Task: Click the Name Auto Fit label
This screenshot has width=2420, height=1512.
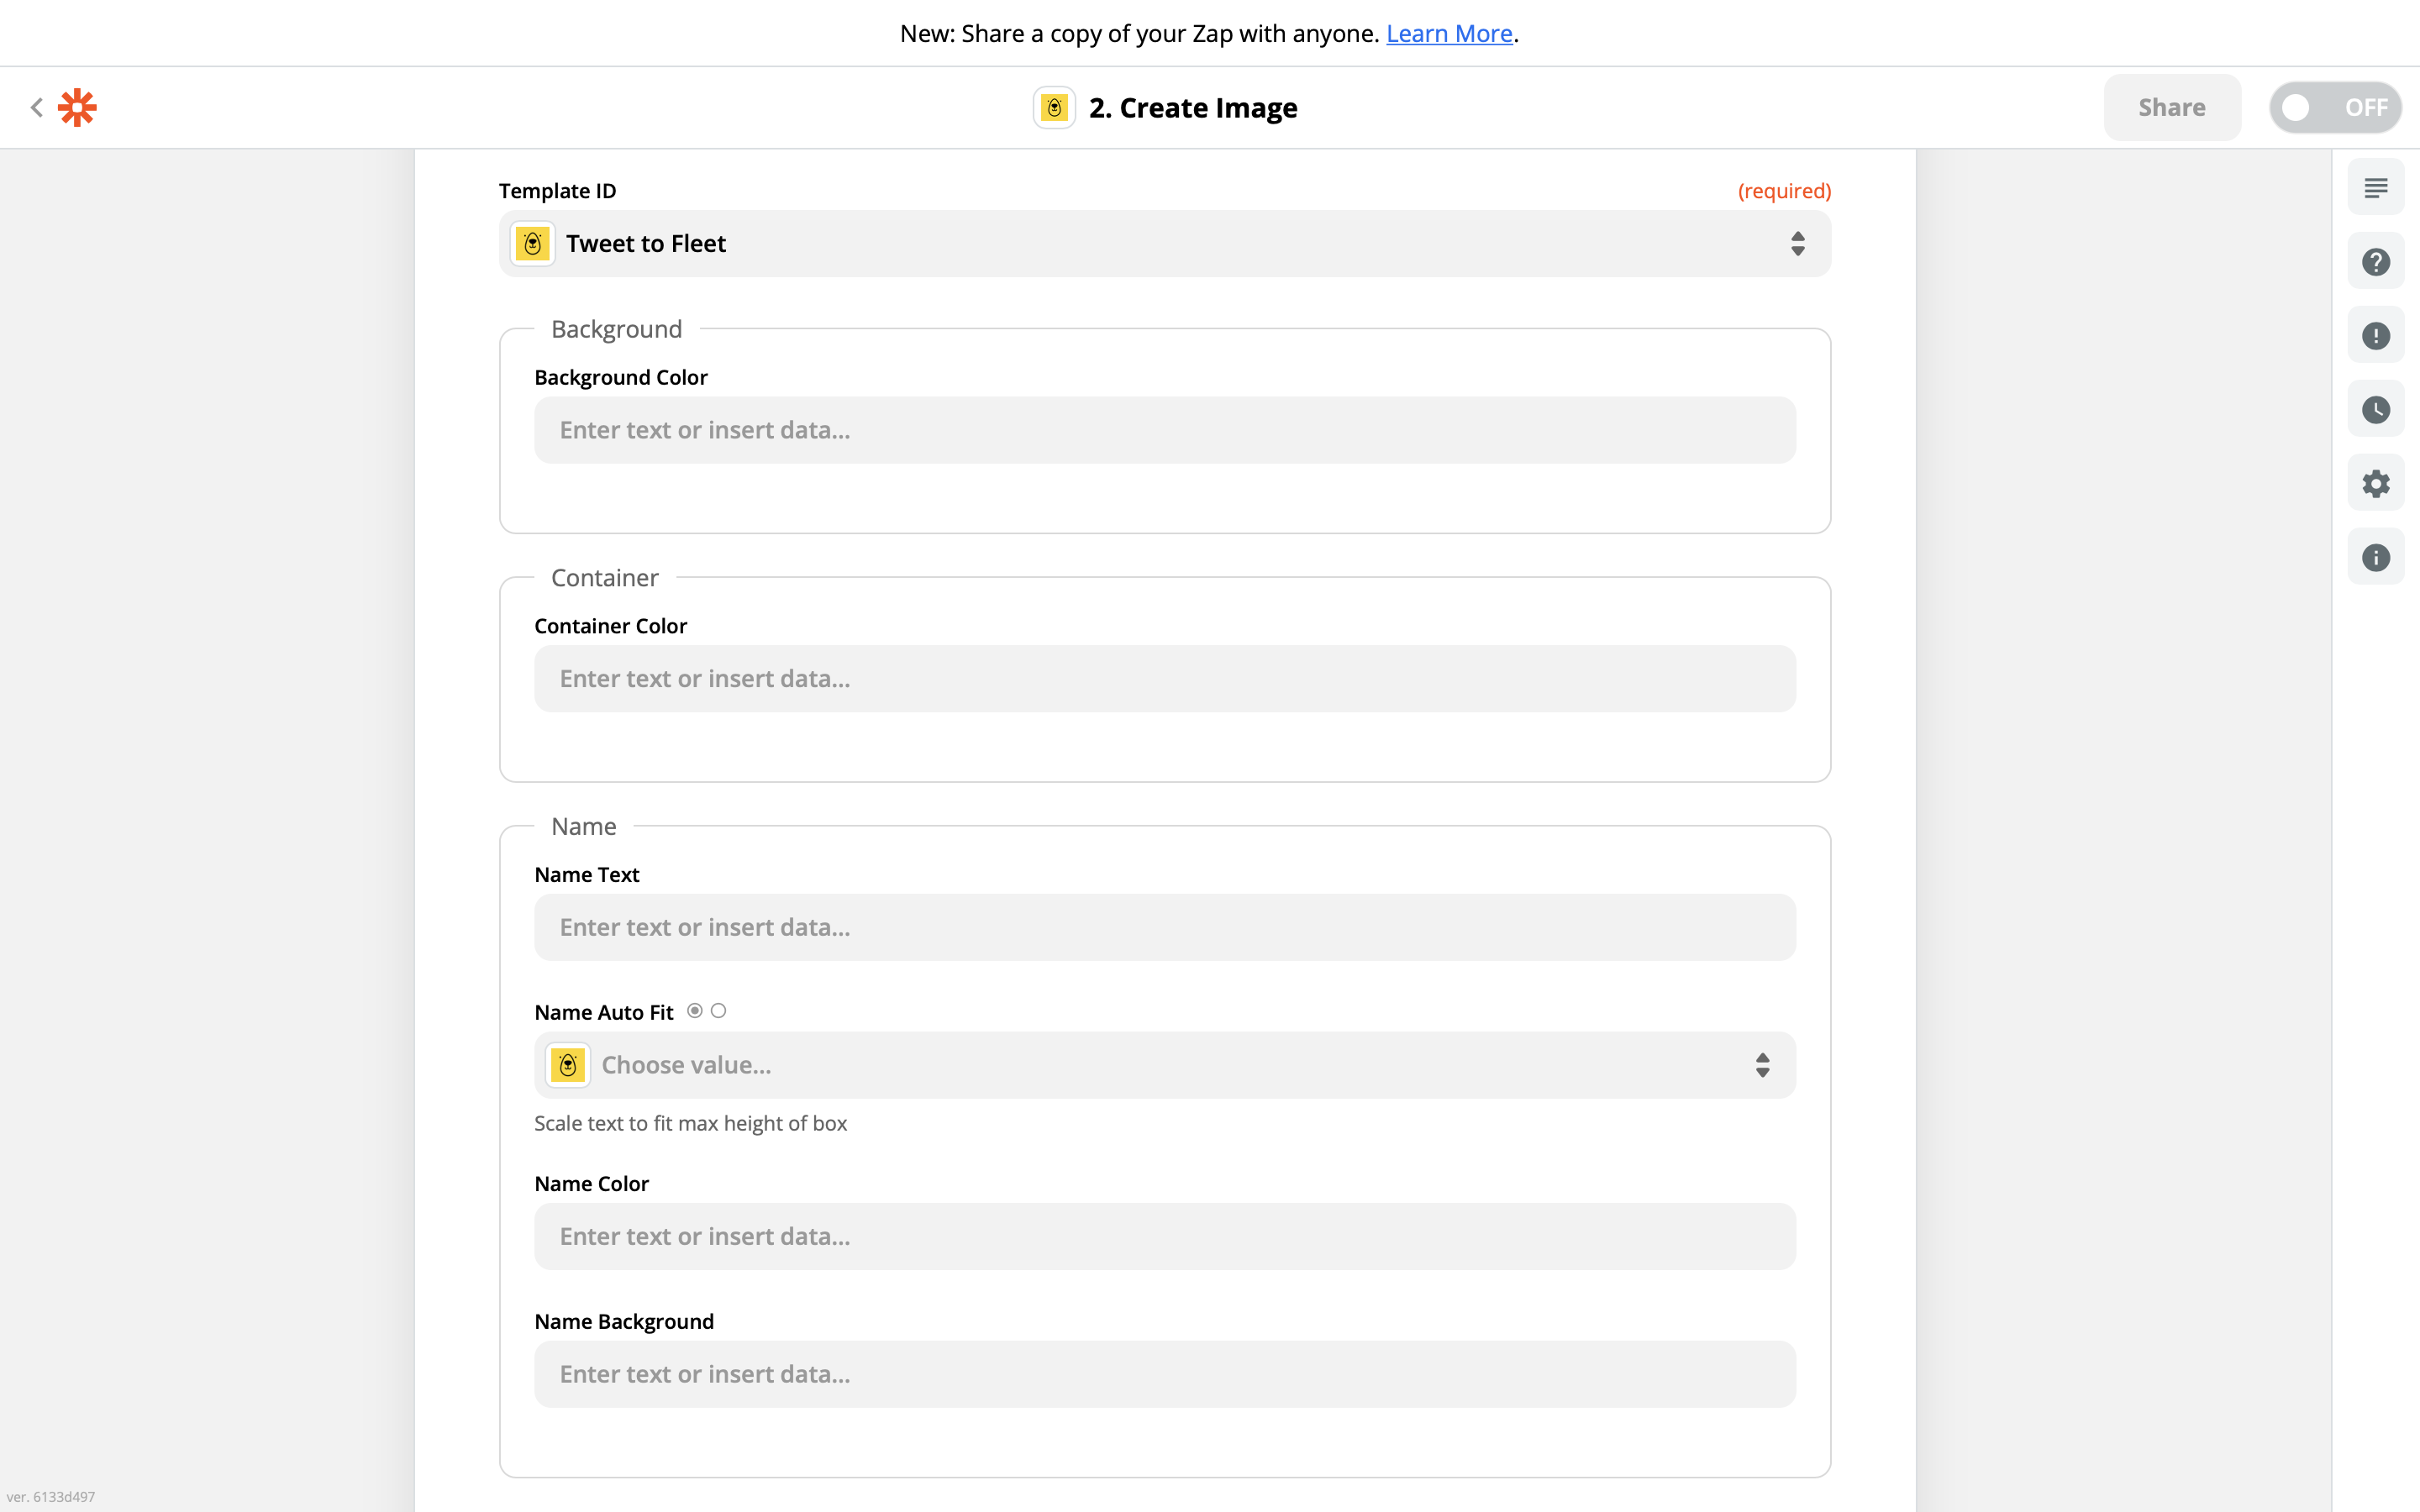Action: [603, 1012]
